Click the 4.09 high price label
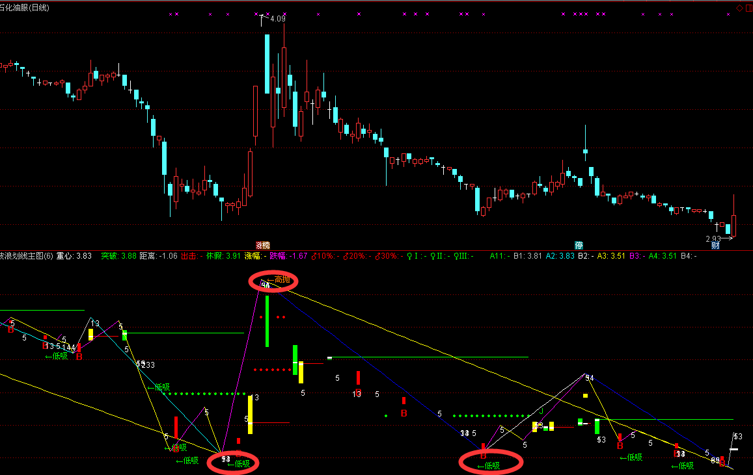Viewport: 753px width, 475px height. coord(277,19)
